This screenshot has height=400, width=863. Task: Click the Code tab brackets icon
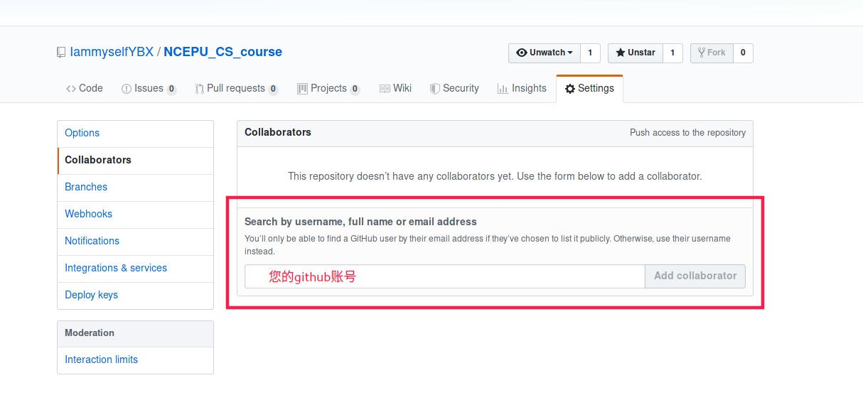tap(71, 89)
